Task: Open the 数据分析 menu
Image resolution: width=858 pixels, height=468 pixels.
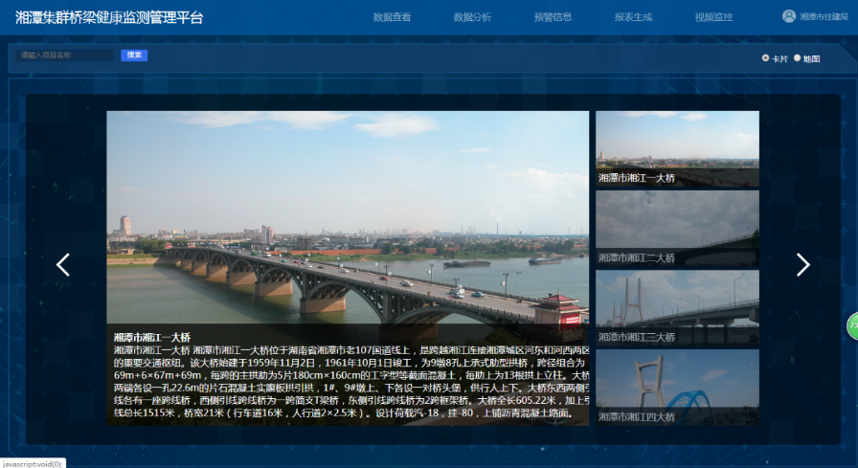Action: pos(472,17)
